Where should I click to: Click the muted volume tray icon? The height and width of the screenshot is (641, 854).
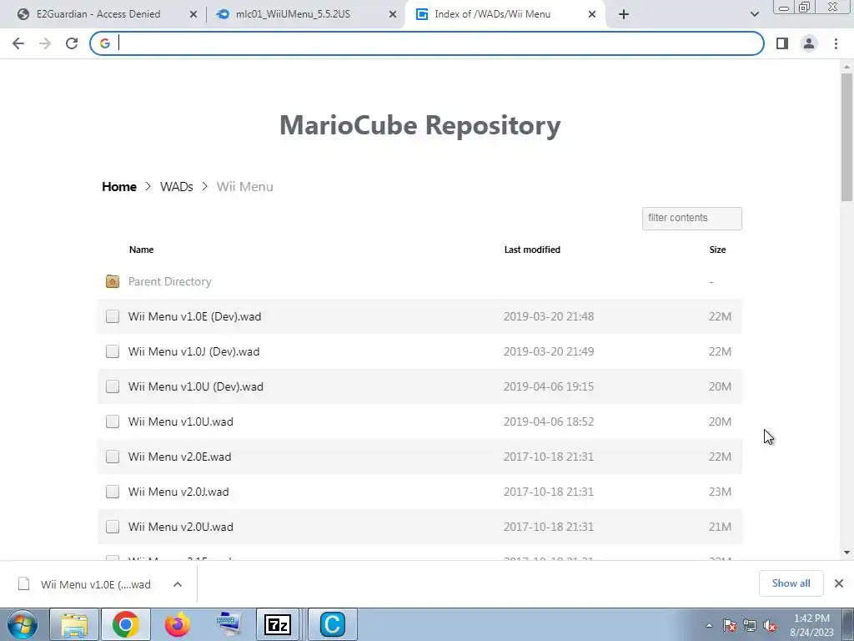coord(770,626)
